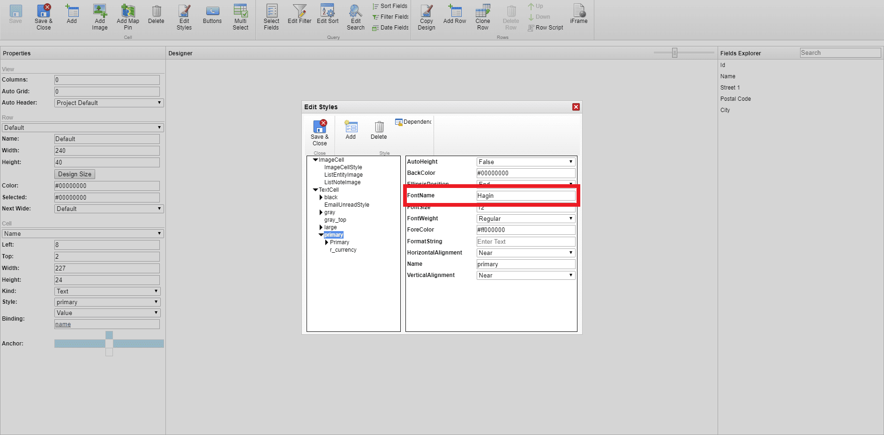Click the Add cell icon
The width and height of the screenshot is (884, 435).
coord(72,14)
